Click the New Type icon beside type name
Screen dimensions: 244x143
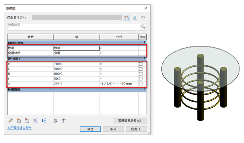click(x=127, y=18)
